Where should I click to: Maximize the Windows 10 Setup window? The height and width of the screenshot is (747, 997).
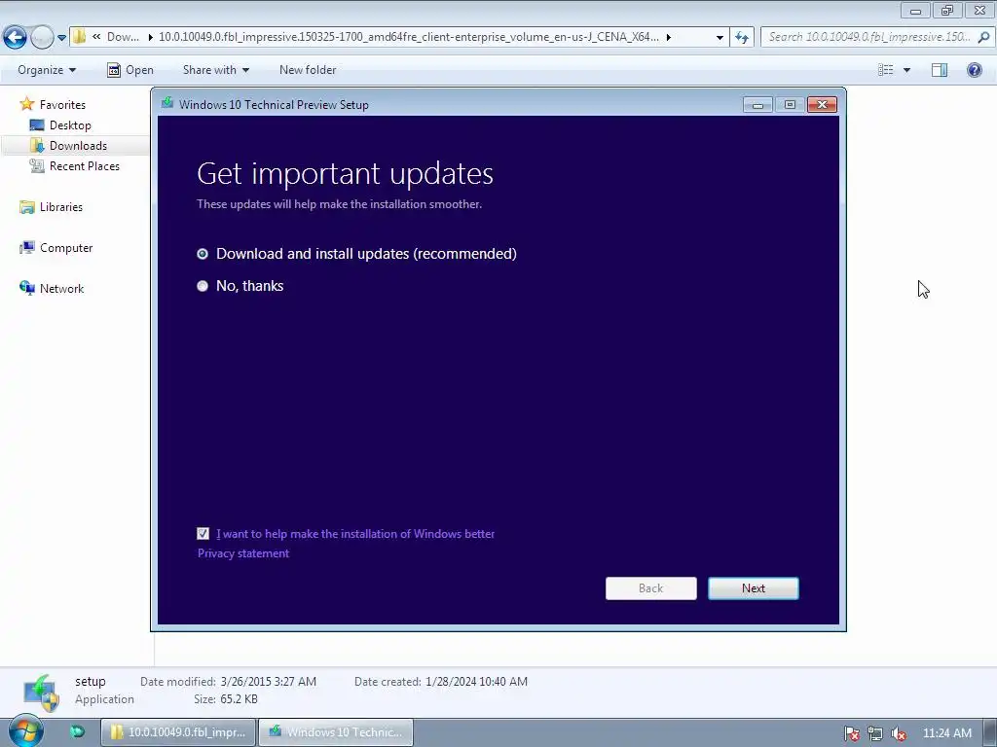790,105
